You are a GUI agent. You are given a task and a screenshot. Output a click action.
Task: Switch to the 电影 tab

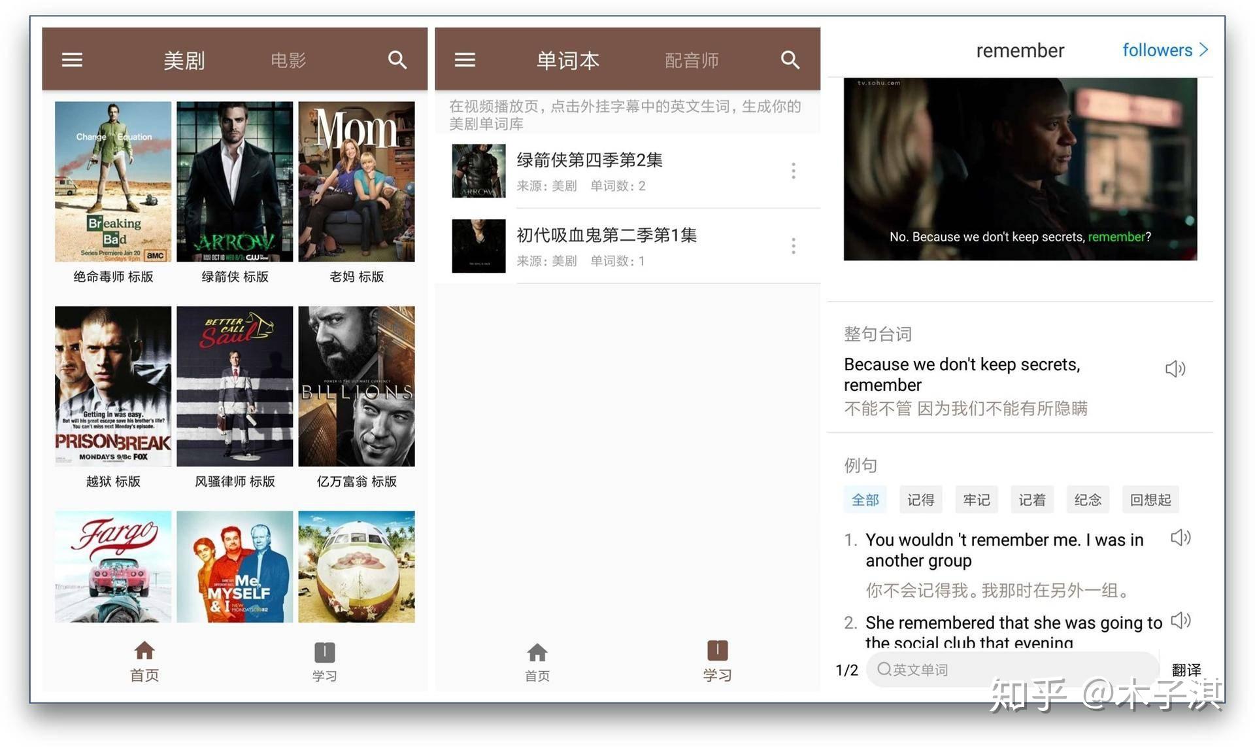pyautogui.click(x=288, y=61)
